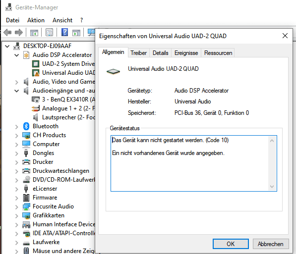Click the DVD/CD-ROM drive icon

pos(26,180)
